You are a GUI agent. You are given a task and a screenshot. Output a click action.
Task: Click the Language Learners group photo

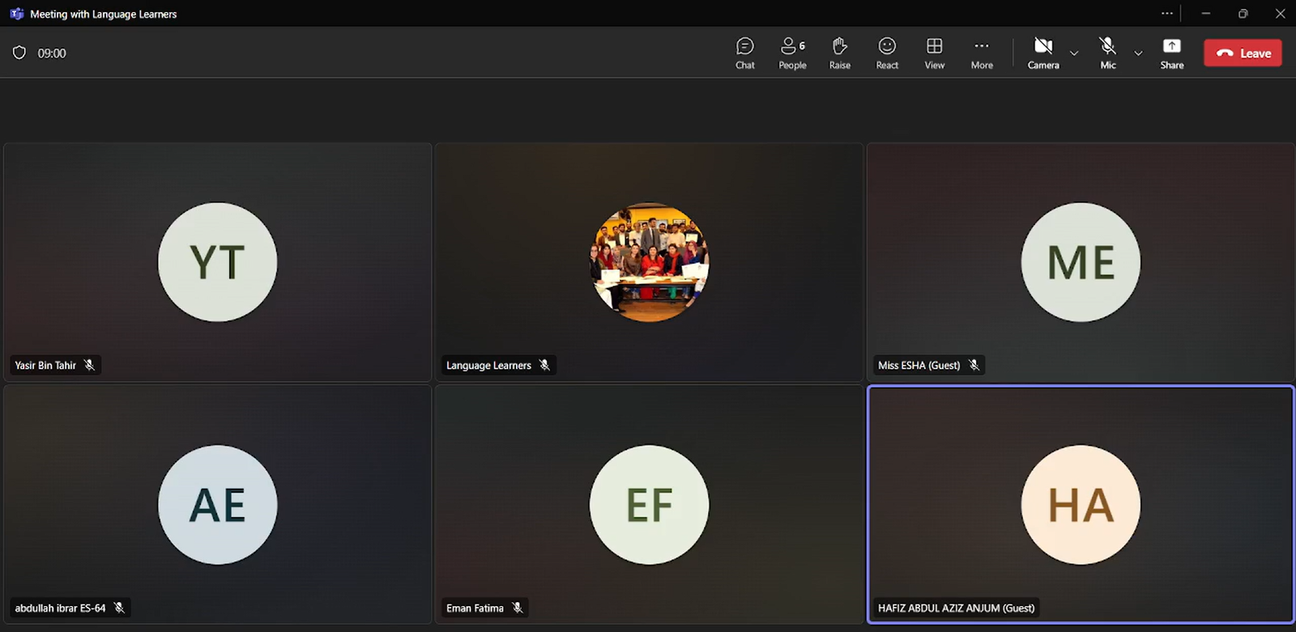[649, 262]
